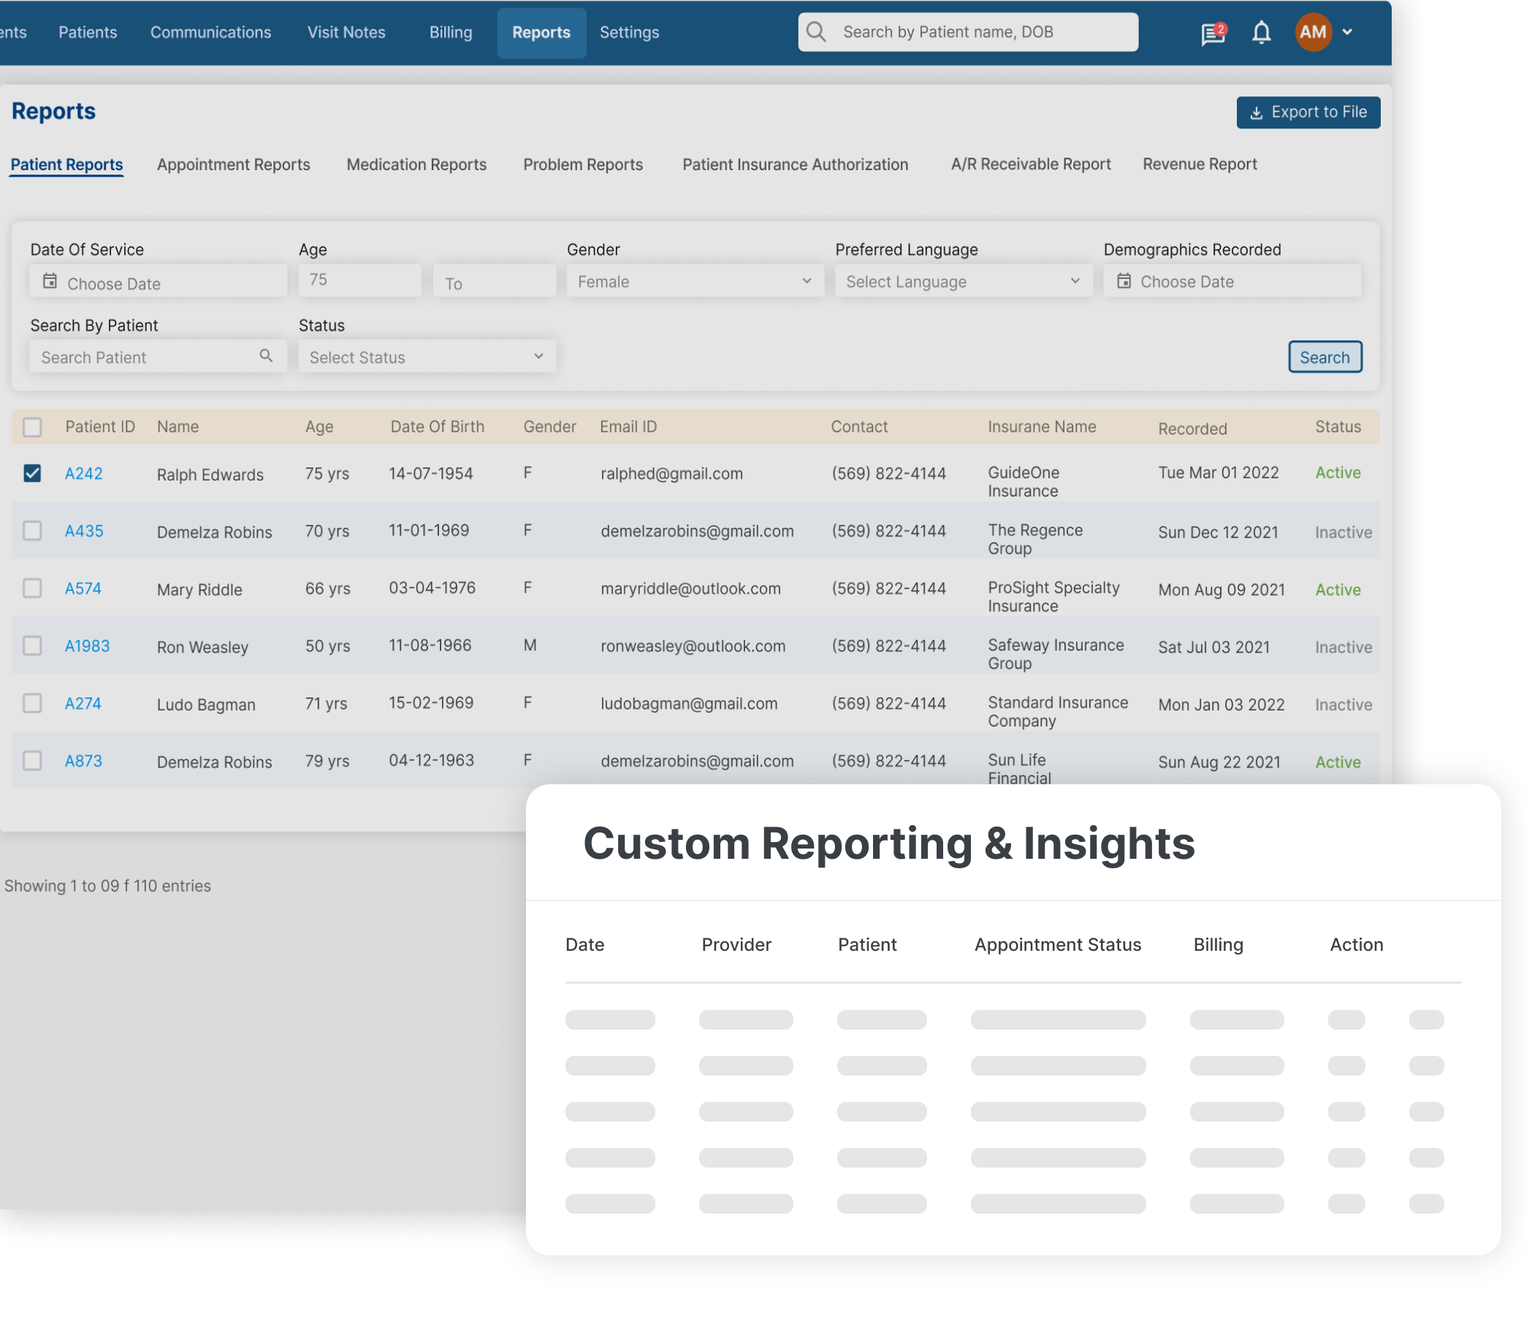Toggle the select-all header checkbox

click(x=32, y=427)
